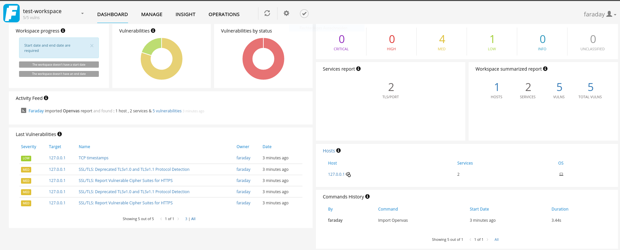Sort hosts by OS column
The image size is (620, 250).
[561, 163]
